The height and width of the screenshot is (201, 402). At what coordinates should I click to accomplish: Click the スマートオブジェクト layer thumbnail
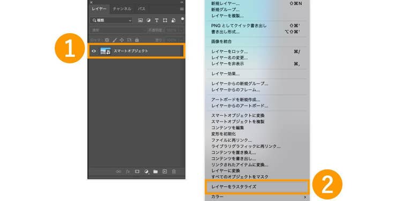point(106,51)
